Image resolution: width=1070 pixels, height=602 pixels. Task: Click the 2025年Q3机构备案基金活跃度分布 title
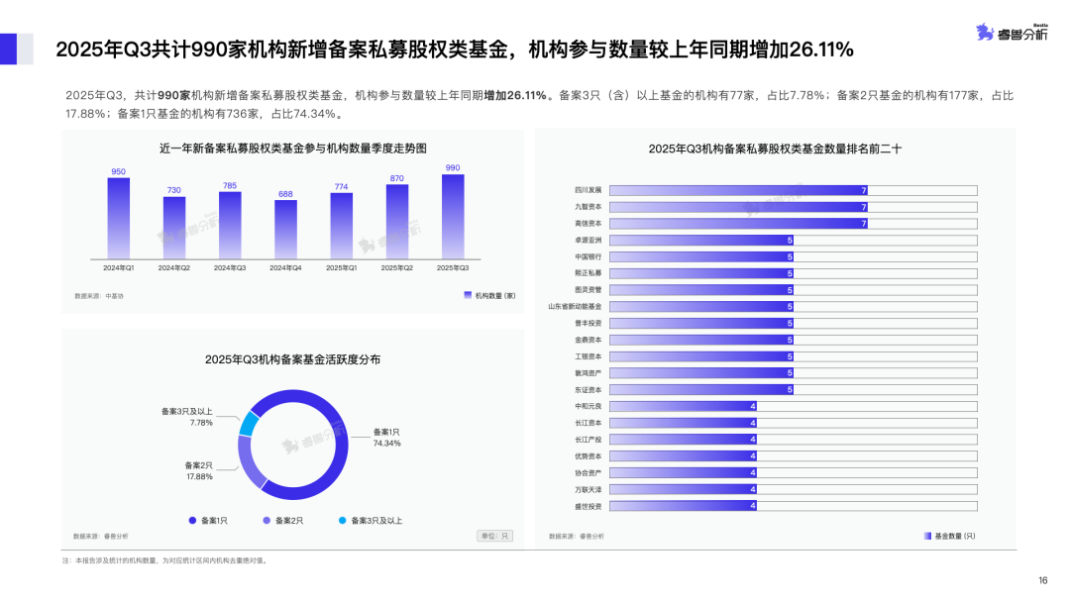[x=292, y=359]
